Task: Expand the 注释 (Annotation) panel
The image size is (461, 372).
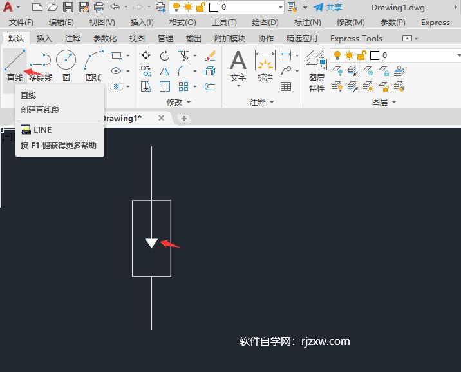Action: 261,102
